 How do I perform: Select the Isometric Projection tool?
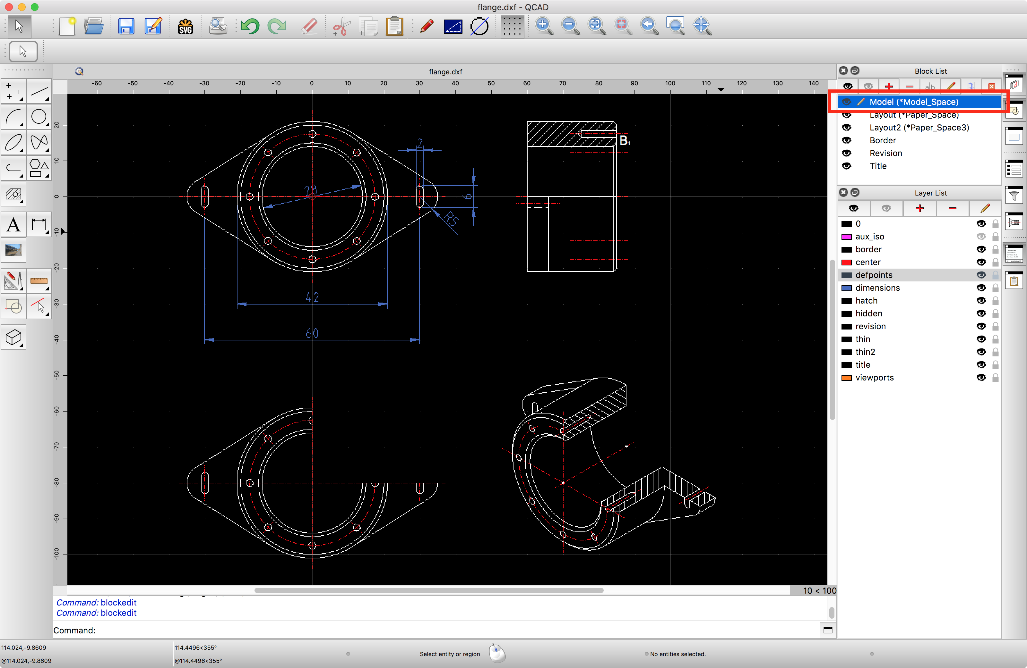tap(13, 338)
